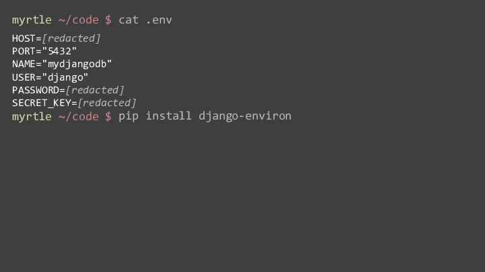Click the '.env' filename argument

tap(159, 20)
